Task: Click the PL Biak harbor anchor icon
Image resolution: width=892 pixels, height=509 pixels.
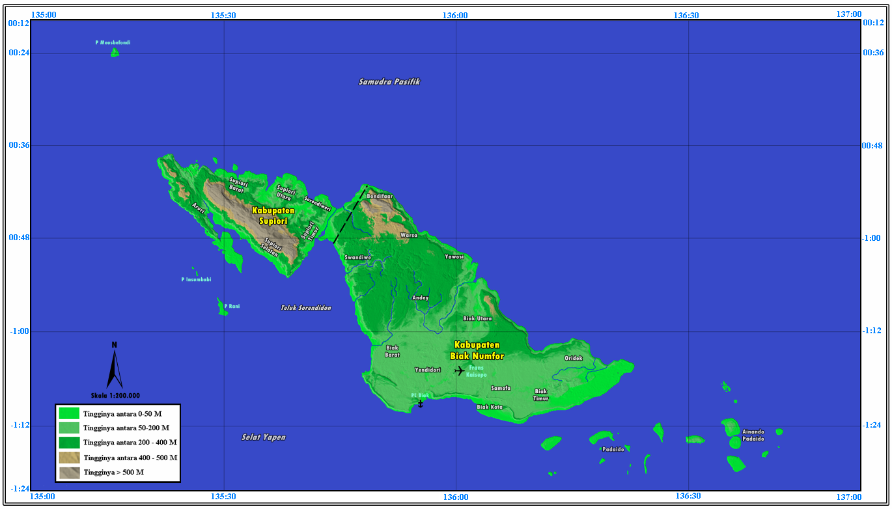Action: pyautogui.click(x=422, y=403)
